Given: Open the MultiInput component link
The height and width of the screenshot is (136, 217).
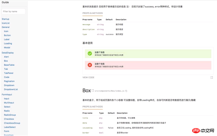Looking at the screenshot, I should (9, 103).
